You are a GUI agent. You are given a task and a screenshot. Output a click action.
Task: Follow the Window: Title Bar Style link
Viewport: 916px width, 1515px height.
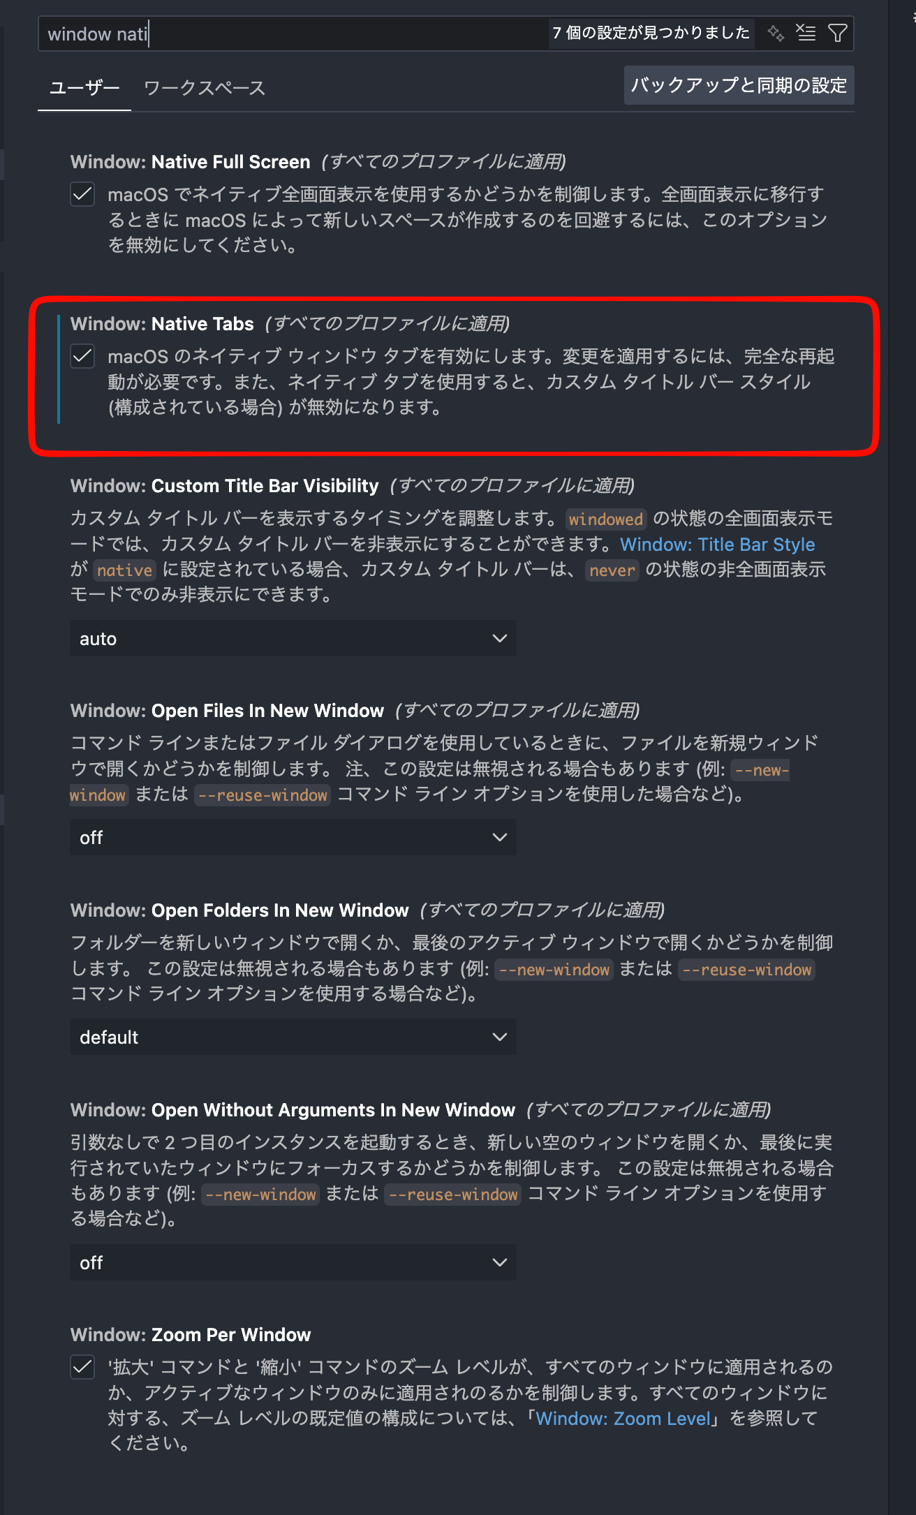click(x=717, y=544)
